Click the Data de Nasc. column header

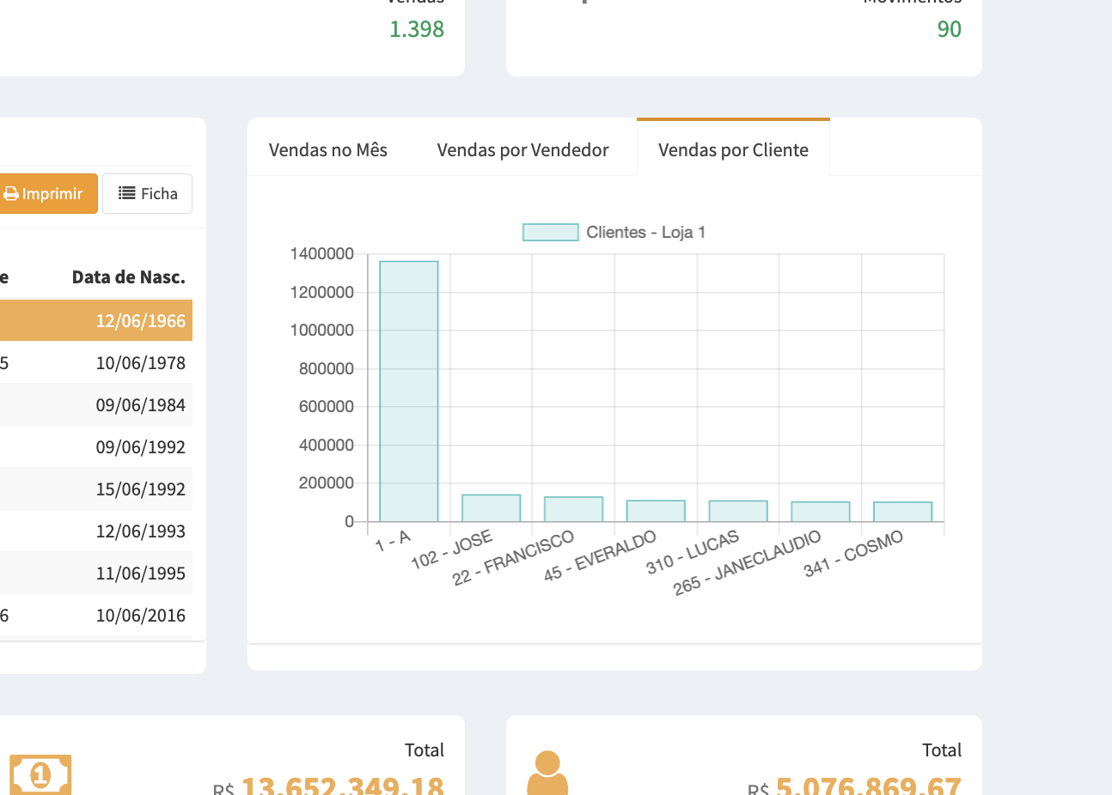(128, 277)
